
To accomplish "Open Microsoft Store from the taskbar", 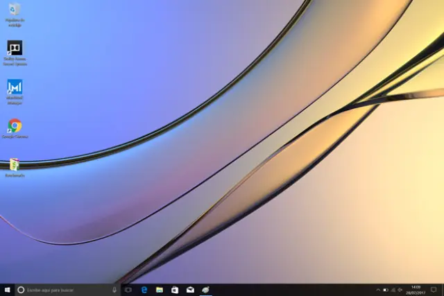I will point(175,290).
